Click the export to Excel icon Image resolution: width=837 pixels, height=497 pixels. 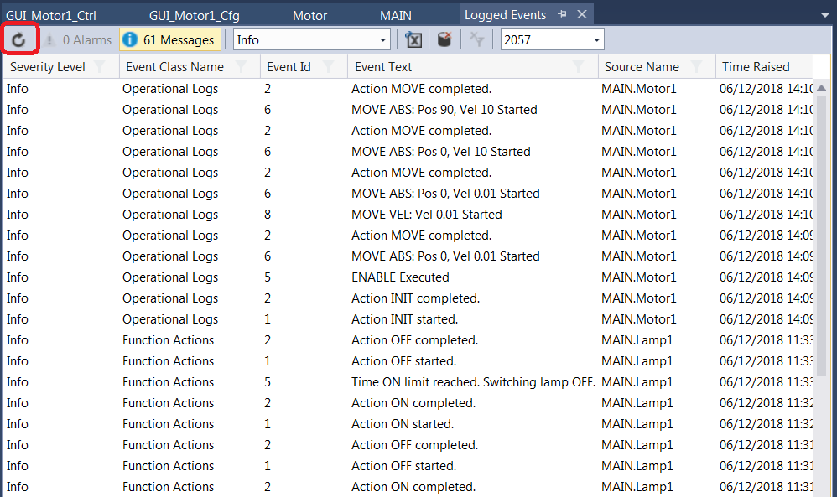tap(413, 39)
